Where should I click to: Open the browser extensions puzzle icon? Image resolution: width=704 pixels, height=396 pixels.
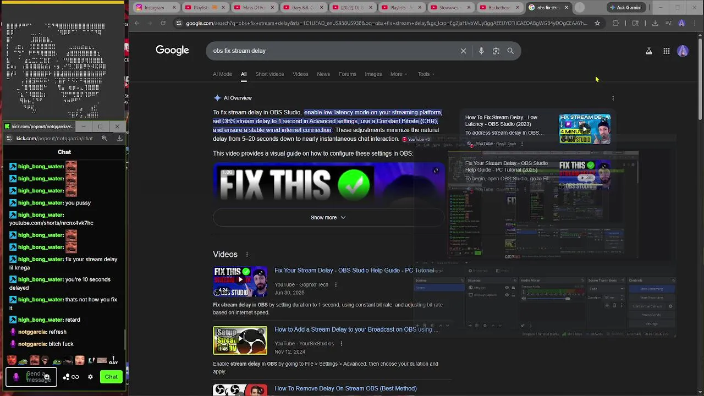616,23
